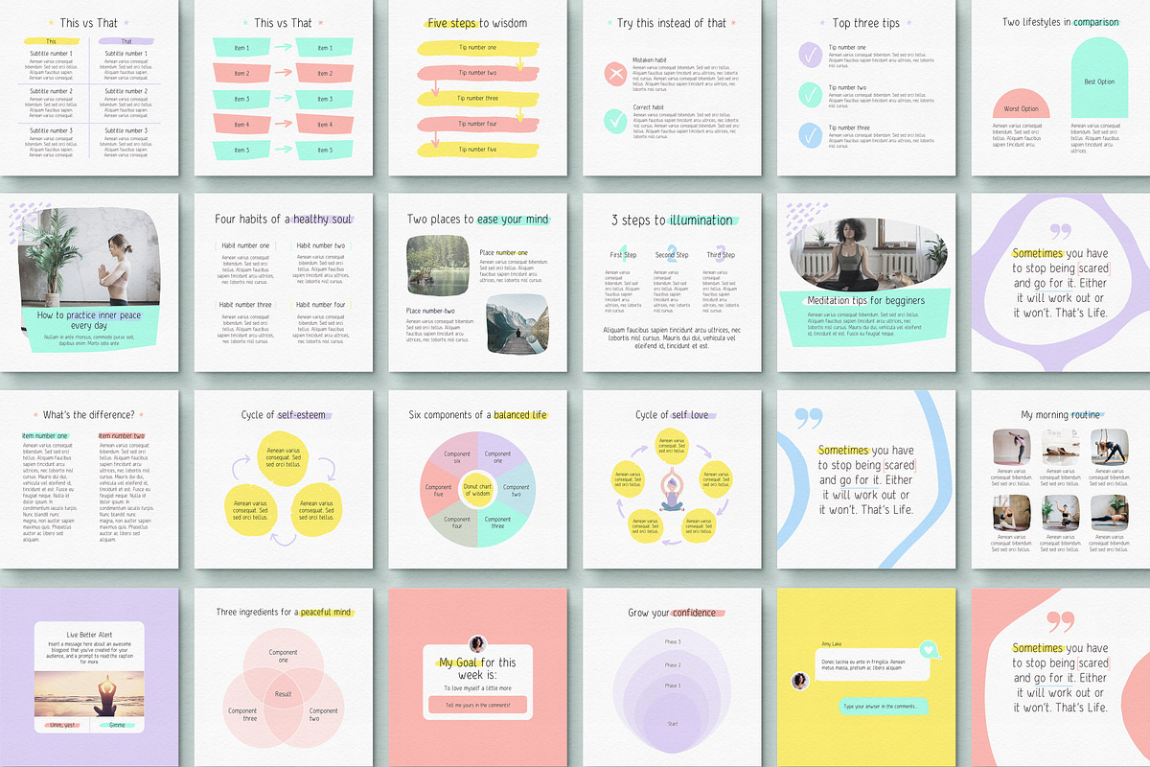Click the blue checkmark circle in Top three tips
1150x767 pixels.
click(x=811, y=136)
